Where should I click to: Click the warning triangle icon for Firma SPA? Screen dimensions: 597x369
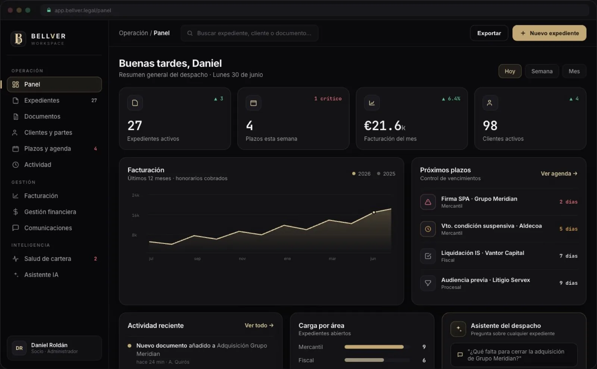pyautogui.click(x=428, y=202)
